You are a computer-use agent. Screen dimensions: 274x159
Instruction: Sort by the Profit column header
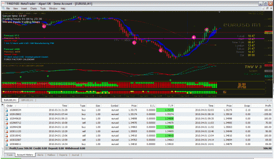pos(268,106)
